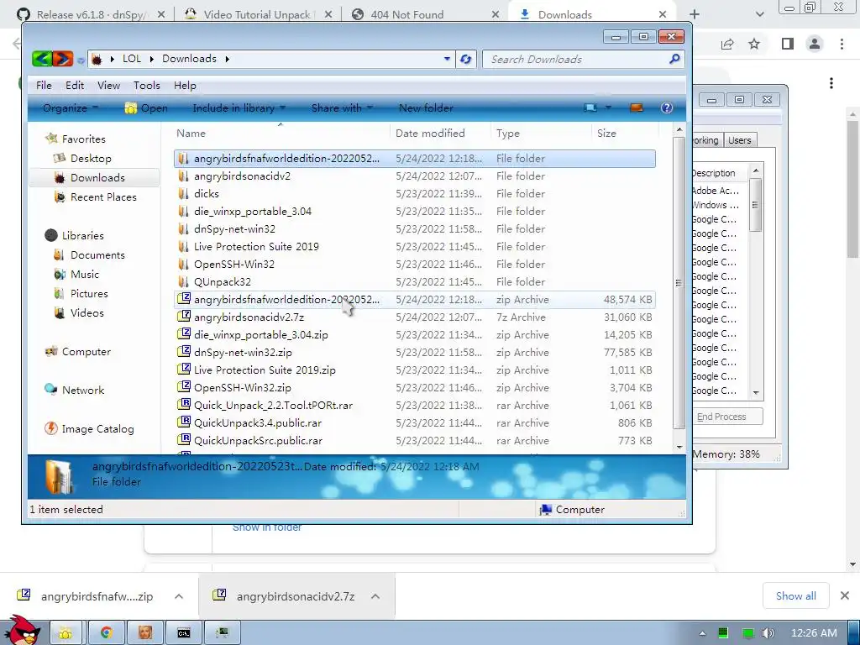Screen dimensions: 860x645
Task: Open the File menu
Action: [x=44, y=86]
